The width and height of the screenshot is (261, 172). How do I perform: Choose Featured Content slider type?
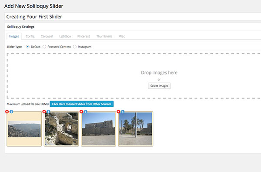tap(44, 47)
